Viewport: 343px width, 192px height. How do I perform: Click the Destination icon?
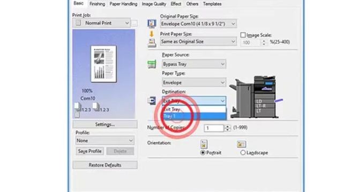click(152, 101)
